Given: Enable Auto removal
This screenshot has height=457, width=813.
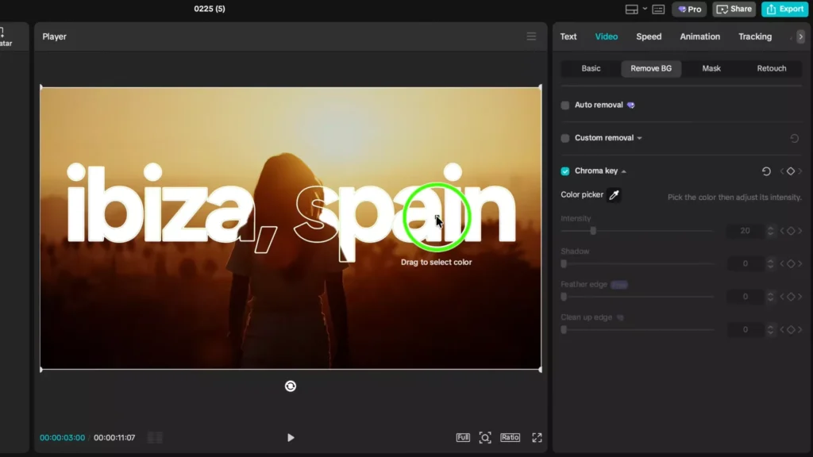Looking at the screenshot, I should pyautogui.click(x=565, y=105).
